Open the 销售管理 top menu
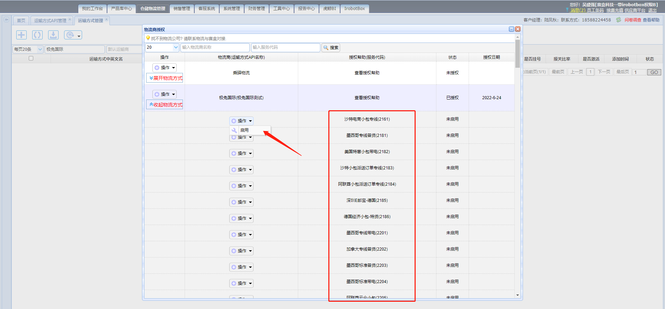Screen dimensions: 665x309 pyautogui.click(x=182, y=9)
